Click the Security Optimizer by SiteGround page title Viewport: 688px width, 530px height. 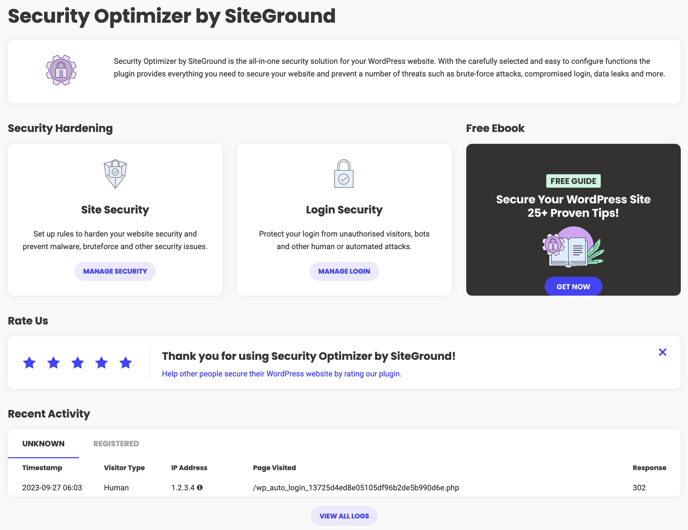(172, 16)
